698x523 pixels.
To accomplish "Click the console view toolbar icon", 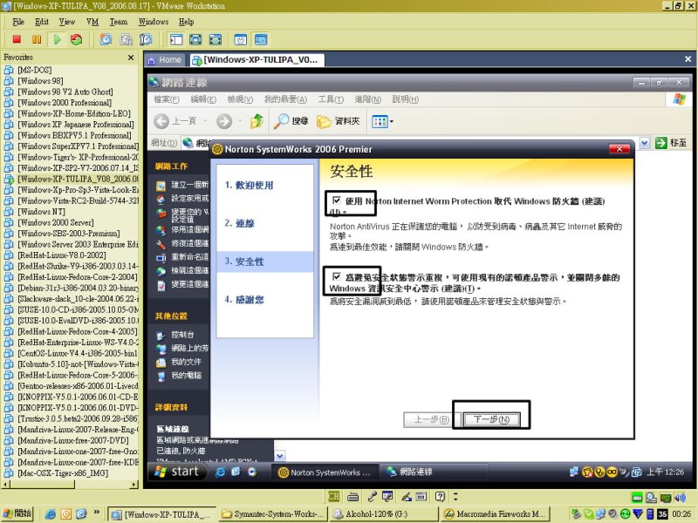I will [261, 39].
